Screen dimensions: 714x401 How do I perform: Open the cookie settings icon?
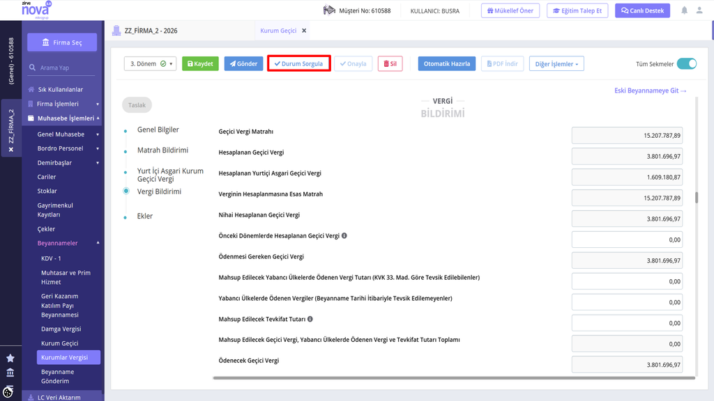point(8,391)
